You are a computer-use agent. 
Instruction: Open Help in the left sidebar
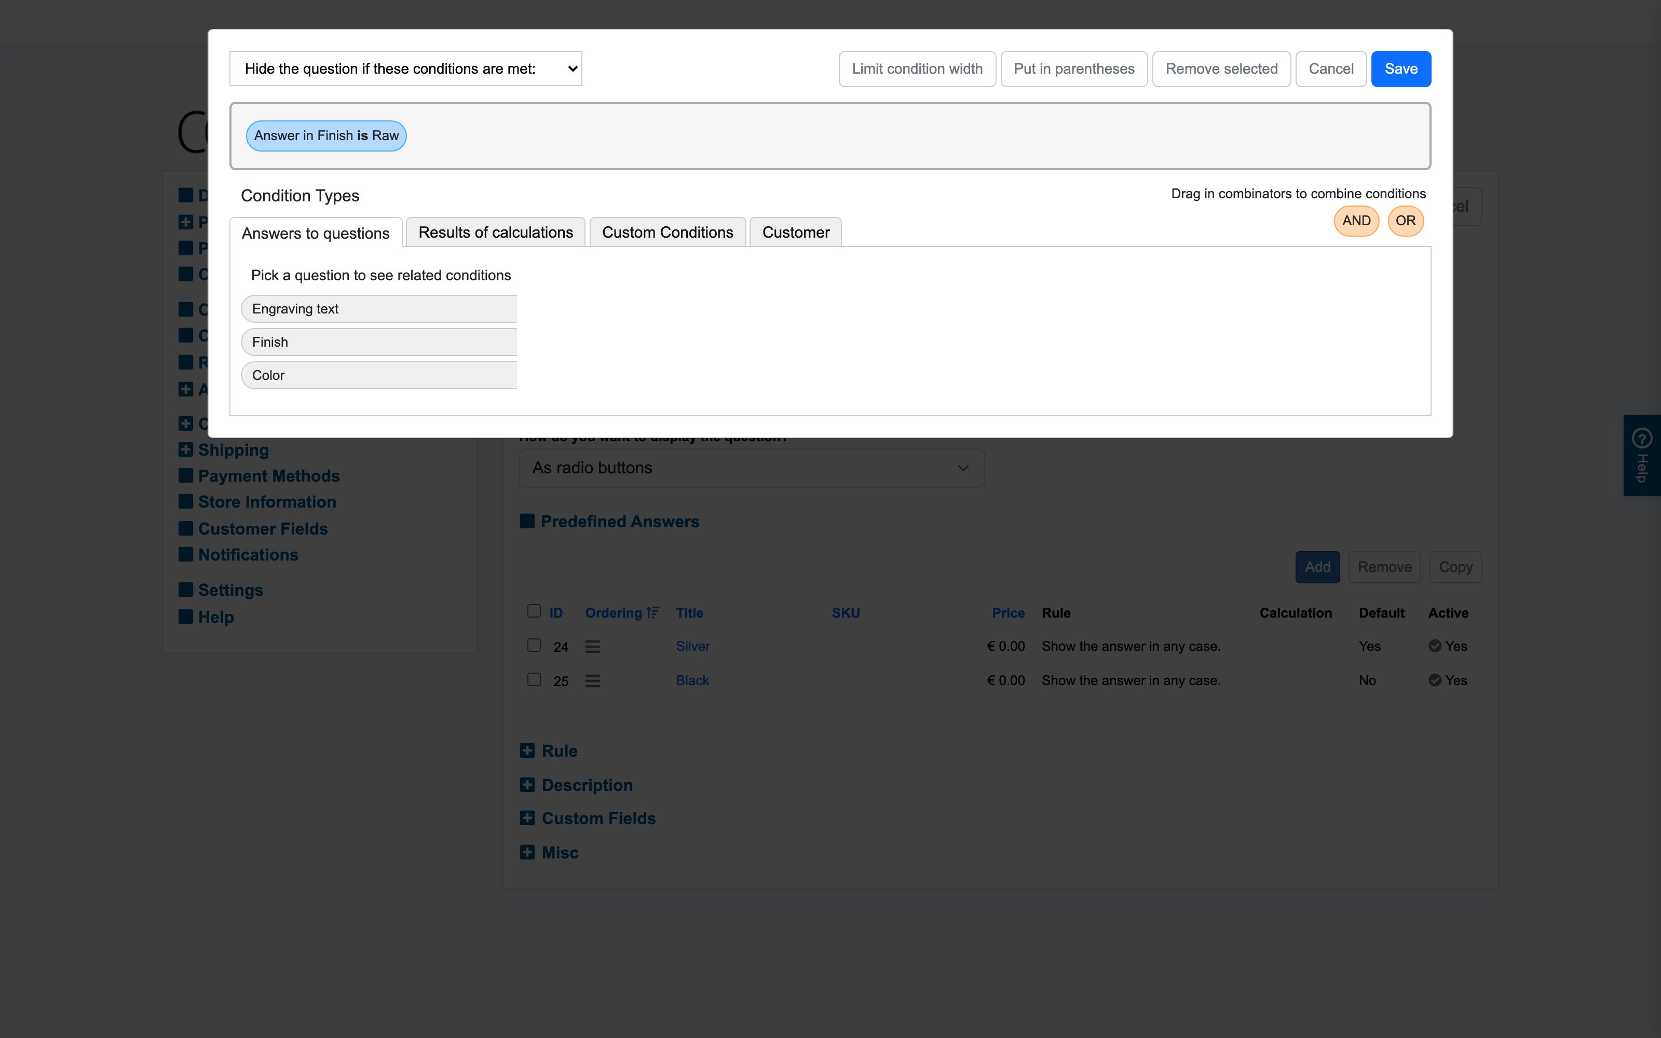(x=216, y=617)
